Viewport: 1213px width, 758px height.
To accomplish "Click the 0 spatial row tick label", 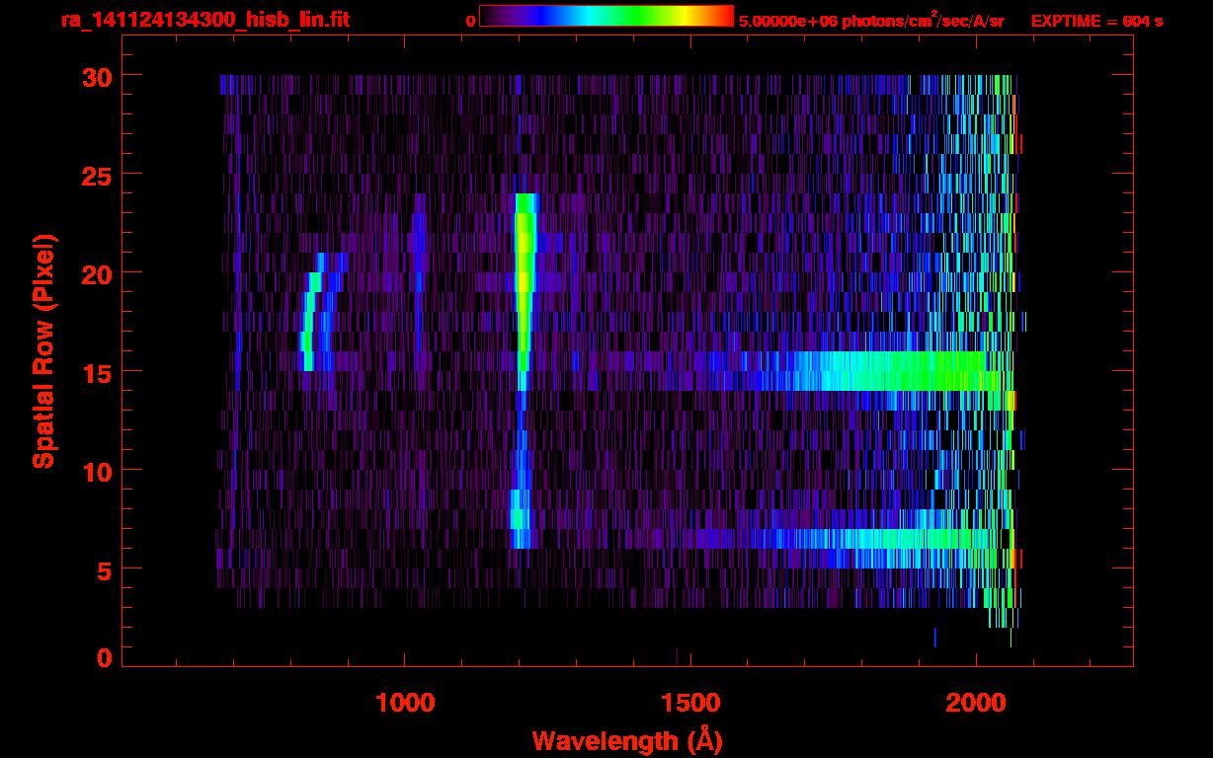I will (x=104, y=658).
